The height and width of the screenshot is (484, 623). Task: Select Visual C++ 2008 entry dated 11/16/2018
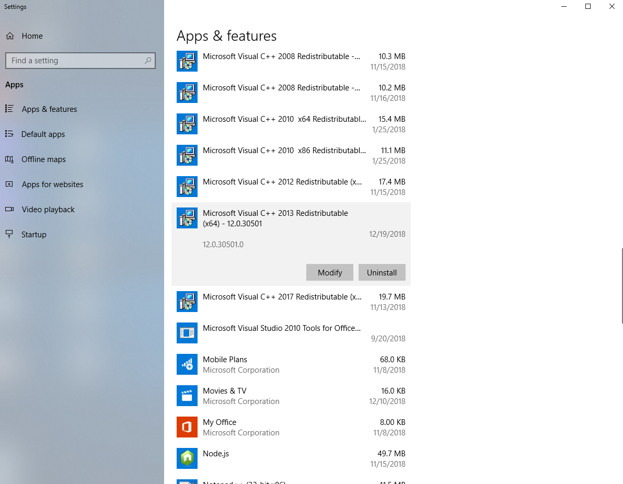tap(291, 93)
